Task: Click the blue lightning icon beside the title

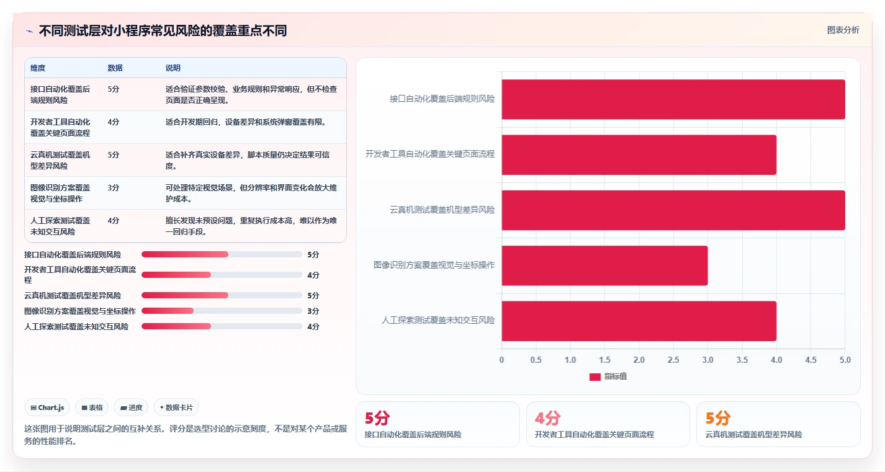Action: click(x=29, y=31)
